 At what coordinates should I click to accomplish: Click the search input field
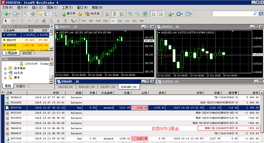(x=232, y=14)
